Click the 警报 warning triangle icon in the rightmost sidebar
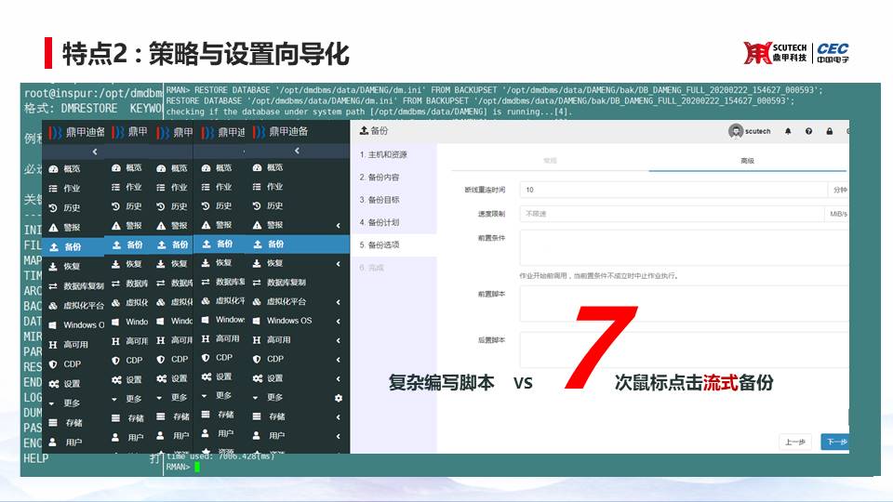Screen dimensions: 893x502 [x=258, y=225]
